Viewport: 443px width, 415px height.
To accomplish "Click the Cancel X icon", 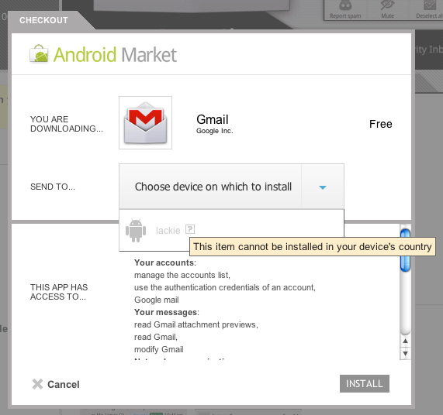I will (x=37, y=384).
